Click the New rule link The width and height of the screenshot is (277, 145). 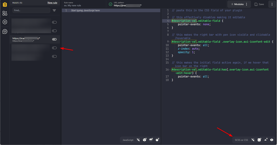coord(52,3)
